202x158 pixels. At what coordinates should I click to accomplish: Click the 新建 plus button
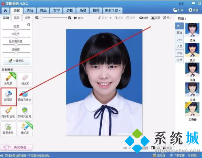(194, 10)
